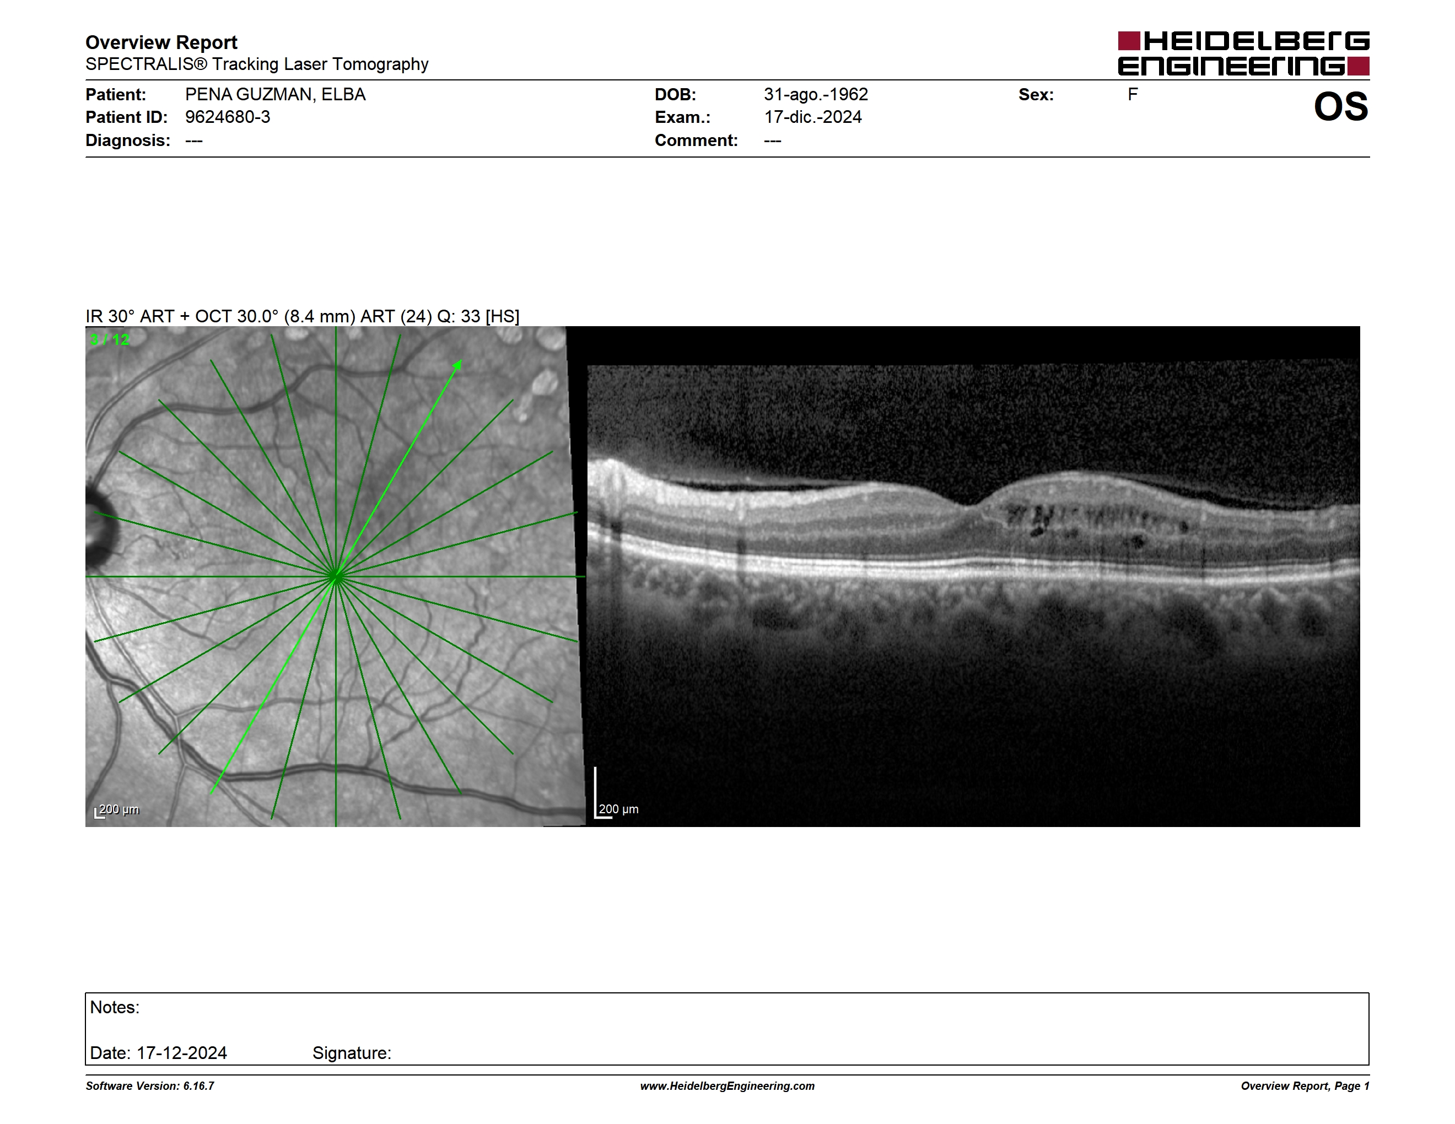This screenshot has height=1124, width=1455.
Task: Click exam date '17-dic.-2024'
Action: pos(813,117)
